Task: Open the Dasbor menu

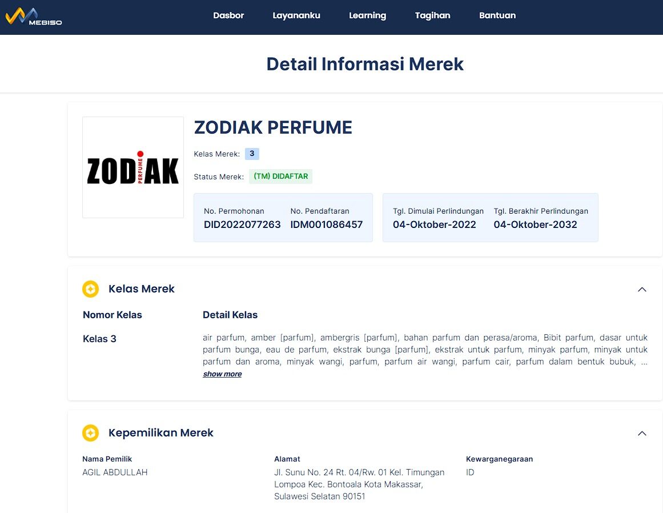Action: pyautogui.click(x=228, y=15)
